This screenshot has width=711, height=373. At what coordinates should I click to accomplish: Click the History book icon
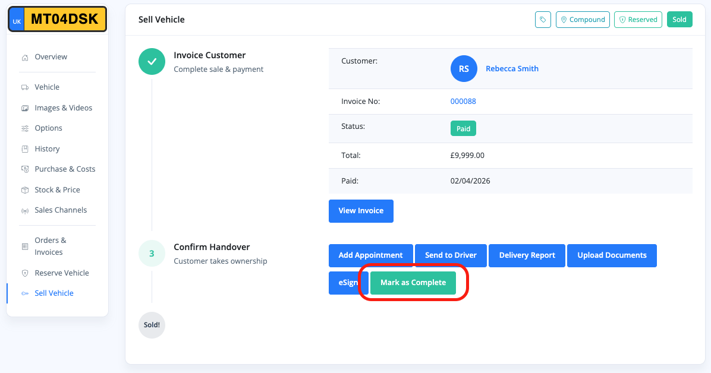[x=25, y=149]
